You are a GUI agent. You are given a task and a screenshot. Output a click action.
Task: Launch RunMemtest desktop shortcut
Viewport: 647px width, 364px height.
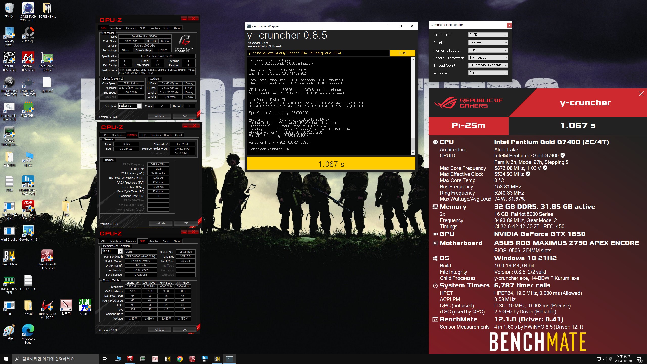(9, 86)
